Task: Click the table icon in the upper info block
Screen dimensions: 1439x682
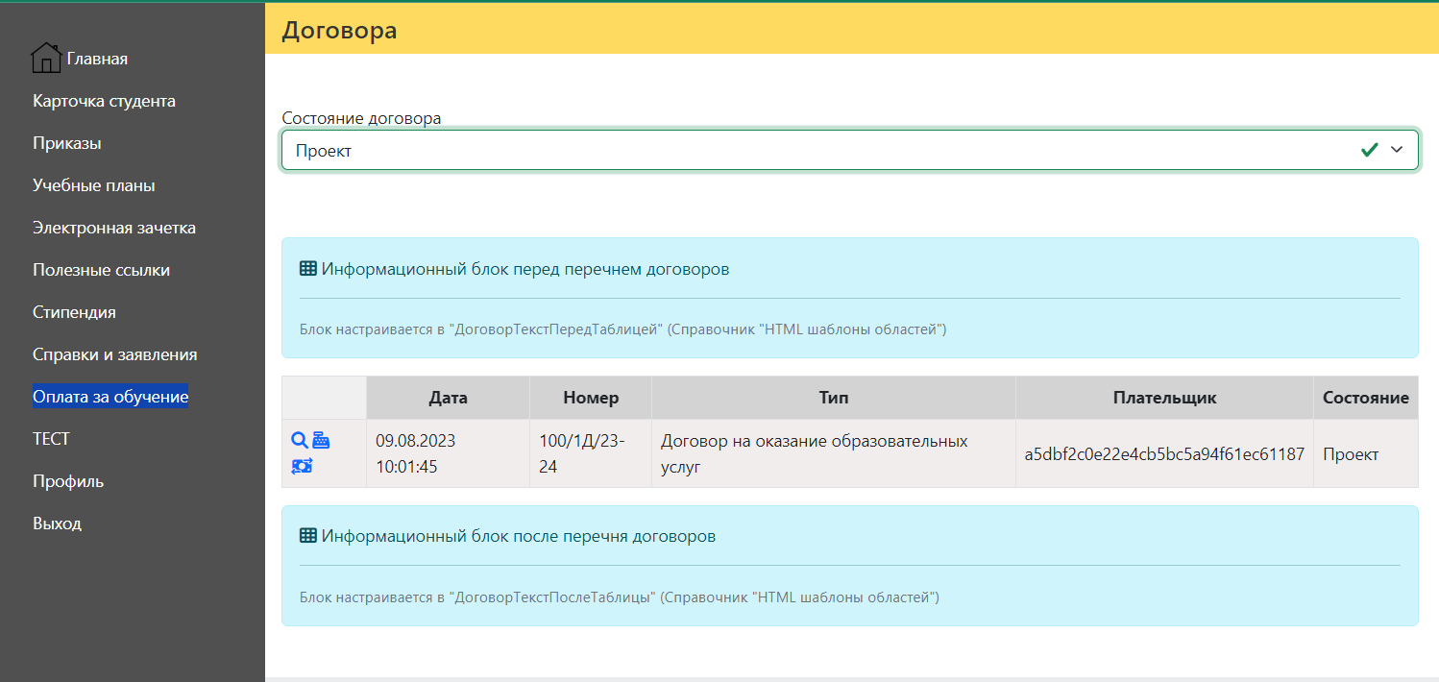Action: [x=308, y=269]
